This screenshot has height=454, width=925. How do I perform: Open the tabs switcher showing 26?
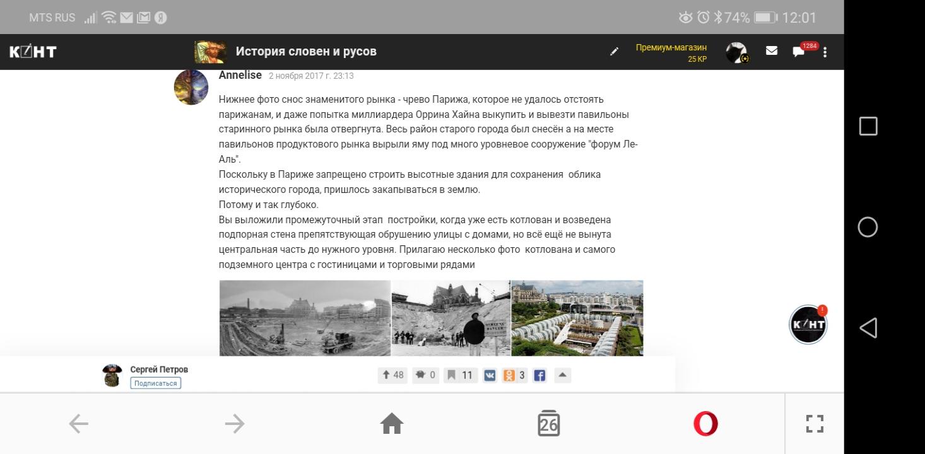click(x=549, y=424)
